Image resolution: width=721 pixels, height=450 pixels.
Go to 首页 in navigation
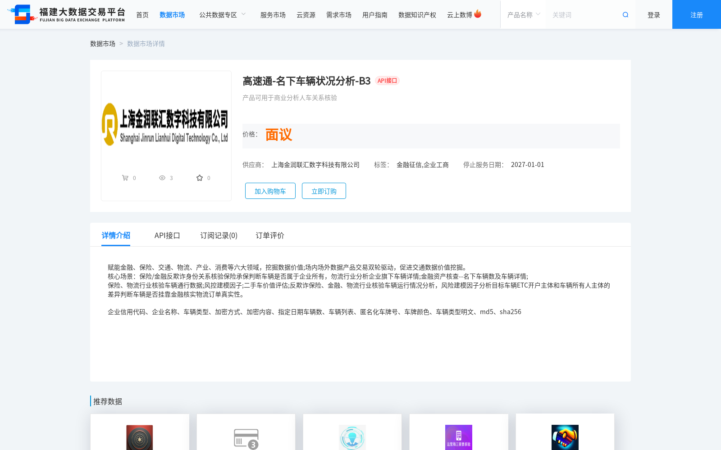142,15
